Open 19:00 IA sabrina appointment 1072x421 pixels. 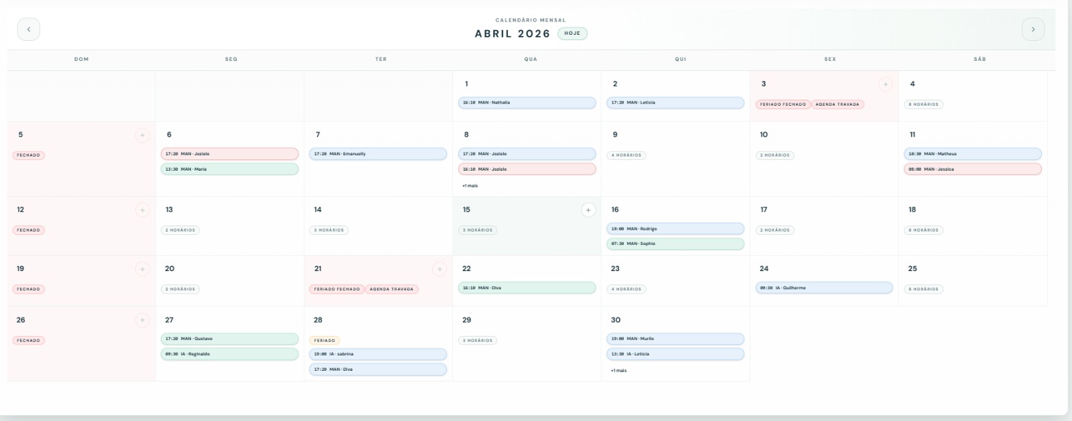point(378,354)
